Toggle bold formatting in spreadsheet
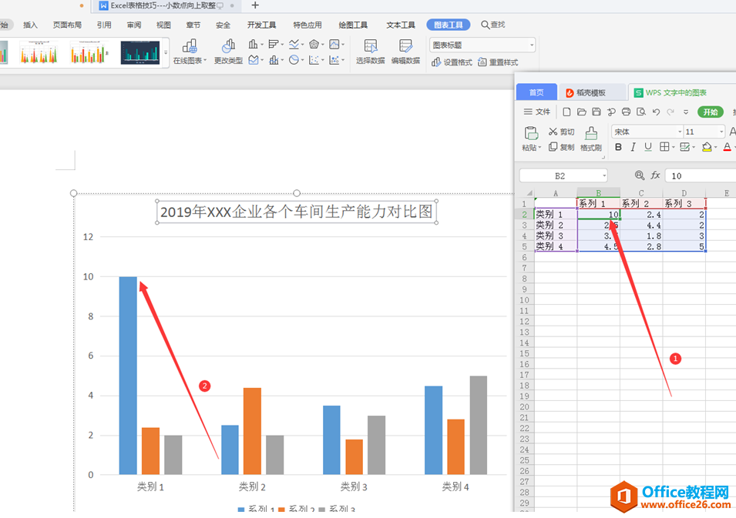The height and width of the screenshot is (518, 736). [618, 147]
